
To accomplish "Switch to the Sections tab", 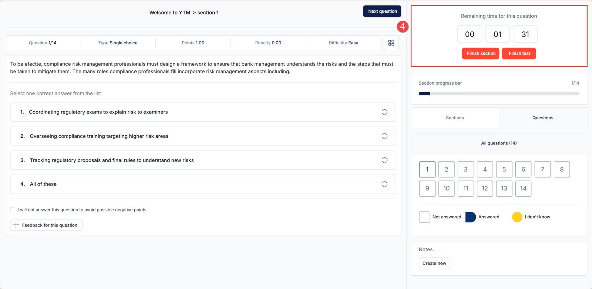I will point(455,118).
